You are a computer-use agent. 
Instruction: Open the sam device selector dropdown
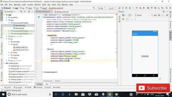112,8
